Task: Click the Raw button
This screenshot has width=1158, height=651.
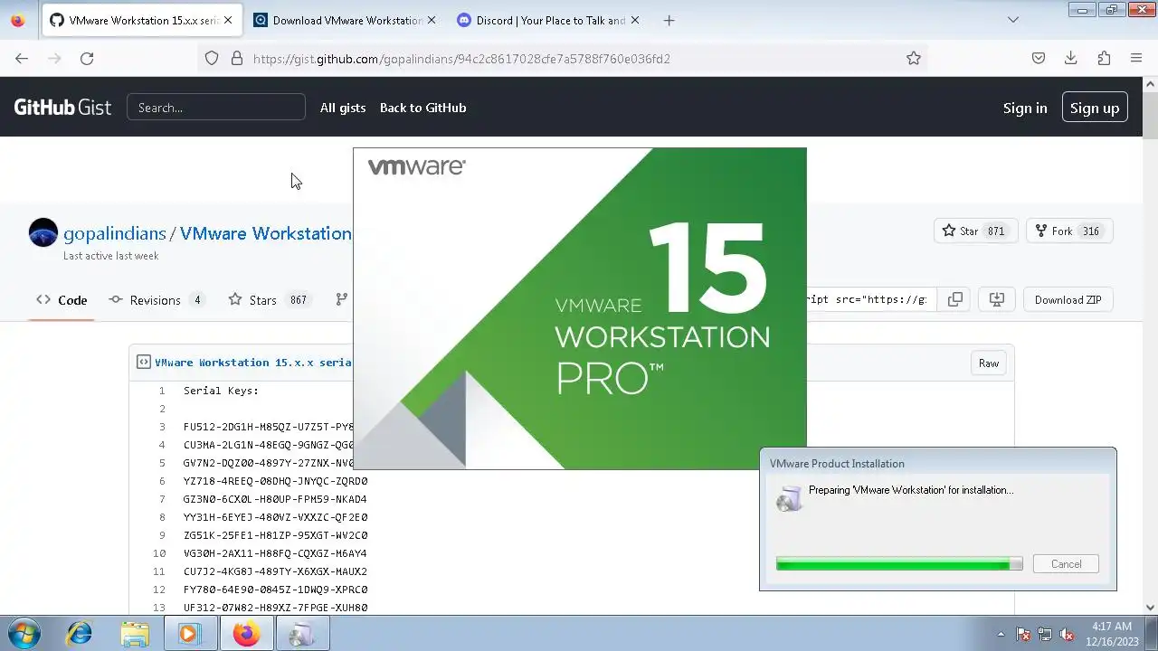Action: (989, 363)
